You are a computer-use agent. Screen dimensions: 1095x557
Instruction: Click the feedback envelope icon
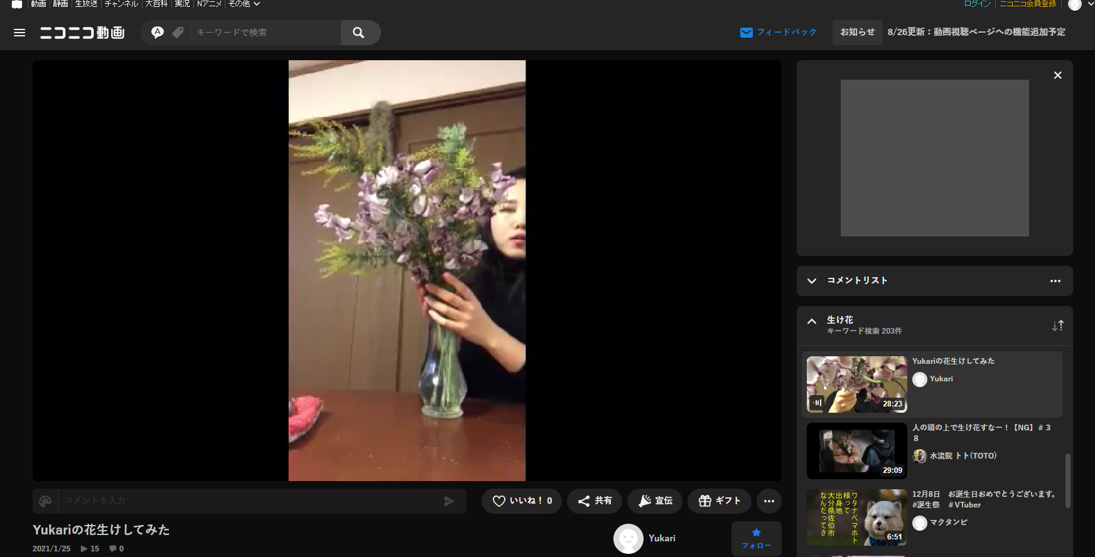tap(746, 33)
